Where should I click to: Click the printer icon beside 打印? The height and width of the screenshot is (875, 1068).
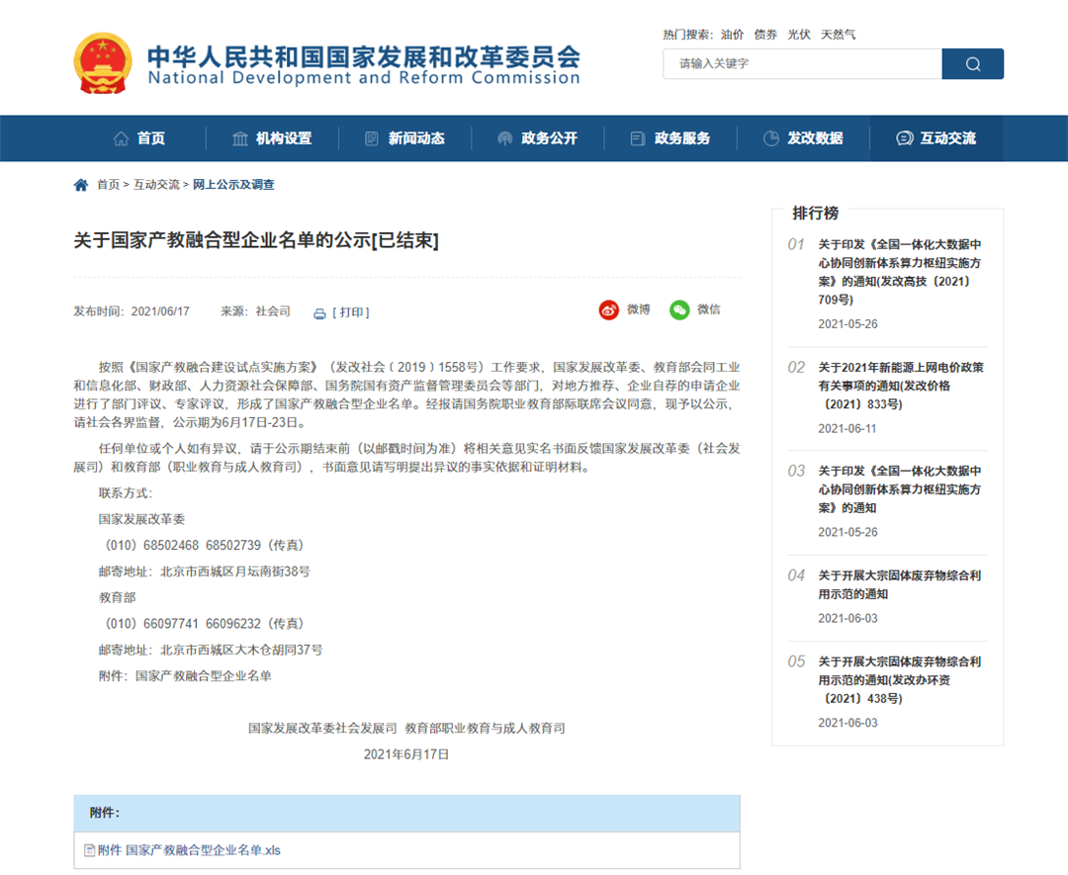pyautogui.click(x=319, y=313)
